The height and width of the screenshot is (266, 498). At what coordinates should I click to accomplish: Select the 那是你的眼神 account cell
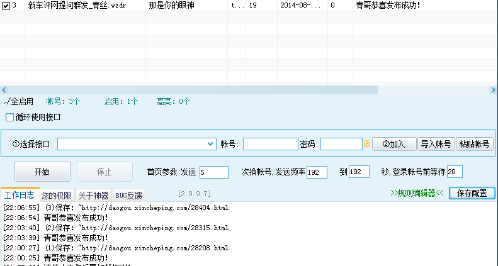pyautogui.click(x=186, y=6)
